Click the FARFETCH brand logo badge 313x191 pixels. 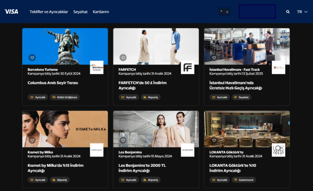pyautogui.click(x=188, y=68)
